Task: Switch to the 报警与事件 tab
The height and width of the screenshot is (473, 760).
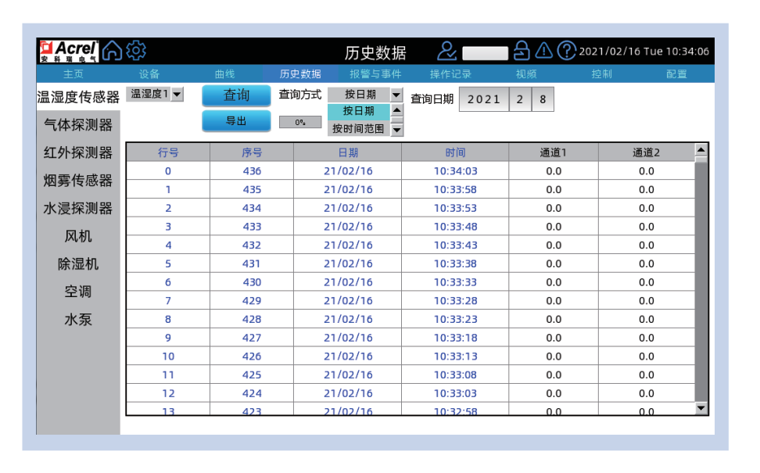Action: (375, 74)
